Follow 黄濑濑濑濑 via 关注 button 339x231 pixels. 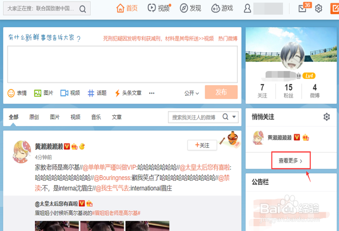(x=202, y=145)
